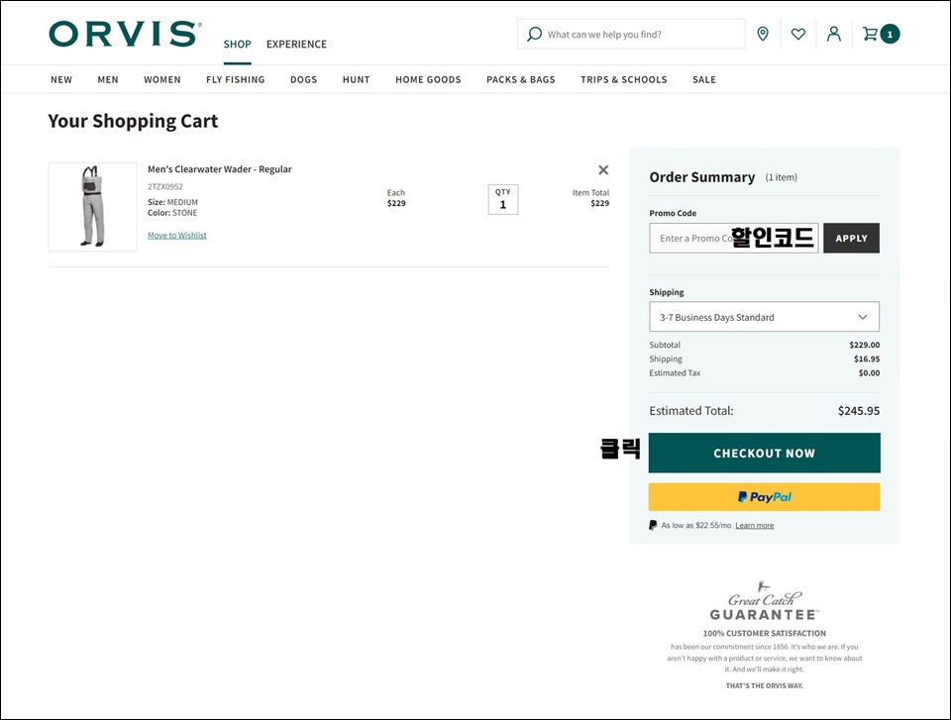Open the HOME GOODS menu
951x720 pixels.
tap(428, 79)
